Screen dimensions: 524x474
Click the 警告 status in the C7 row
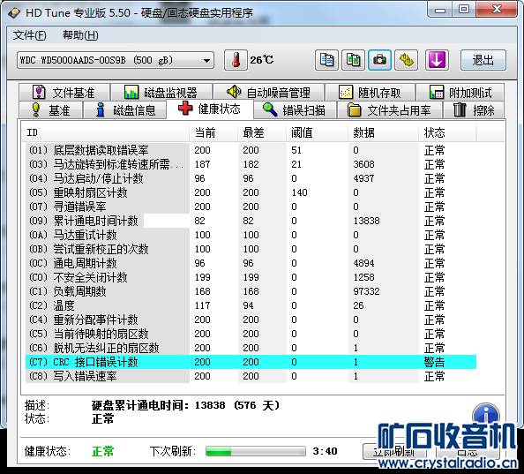point(434,362)
